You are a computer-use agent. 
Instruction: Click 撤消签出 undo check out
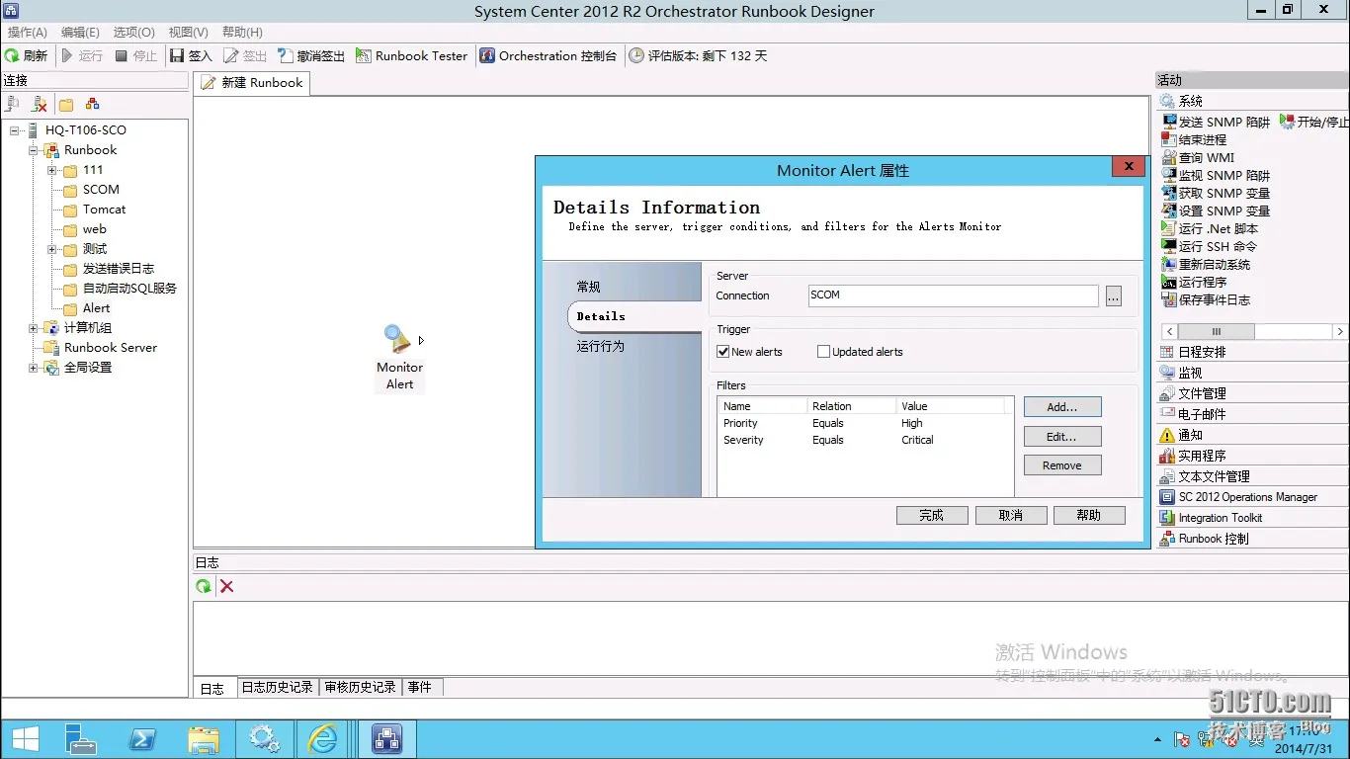click(311, 56)
